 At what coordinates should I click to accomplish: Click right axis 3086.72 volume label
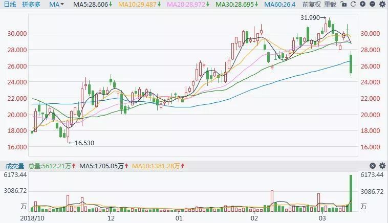(372, 191)
